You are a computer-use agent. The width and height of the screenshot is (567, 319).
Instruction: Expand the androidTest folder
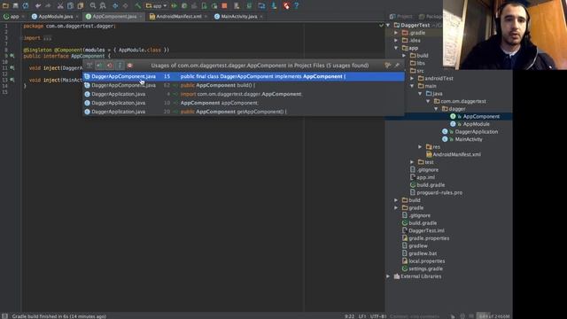click(412, 79)
